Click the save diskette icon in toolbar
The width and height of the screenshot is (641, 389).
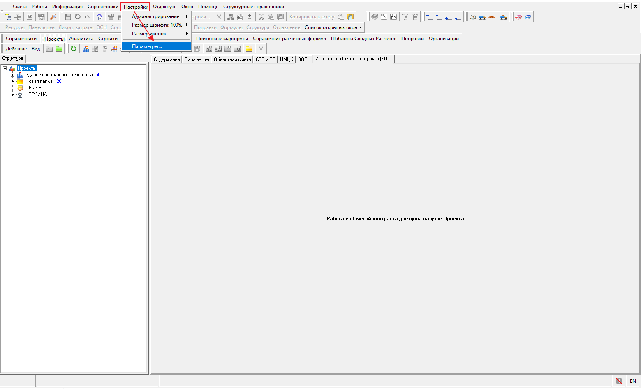coord(68,17)
